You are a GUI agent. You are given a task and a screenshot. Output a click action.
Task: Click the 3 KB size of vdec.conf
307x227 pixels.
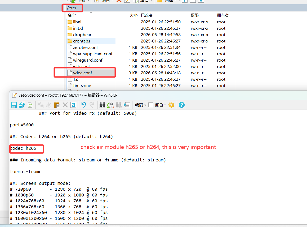tap(133, 73)
